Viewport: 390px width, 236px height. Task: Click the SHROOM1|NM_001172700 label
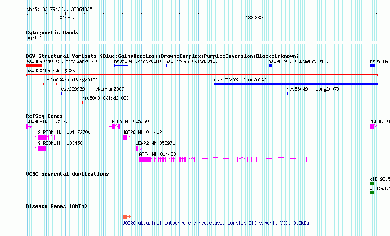[64, 132]
